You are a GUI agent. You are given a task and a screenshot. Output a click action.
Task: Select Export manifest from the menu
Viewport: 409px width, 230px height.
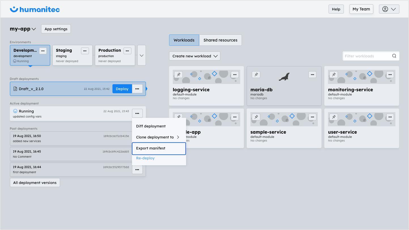tap(159, 148)
